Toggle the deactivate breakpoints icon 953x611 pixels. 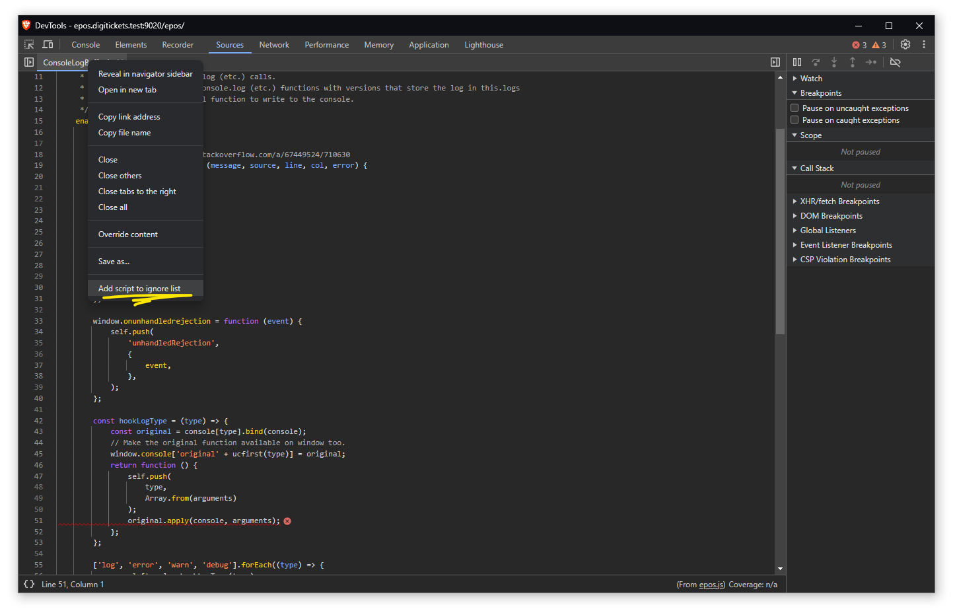(896, 62)
